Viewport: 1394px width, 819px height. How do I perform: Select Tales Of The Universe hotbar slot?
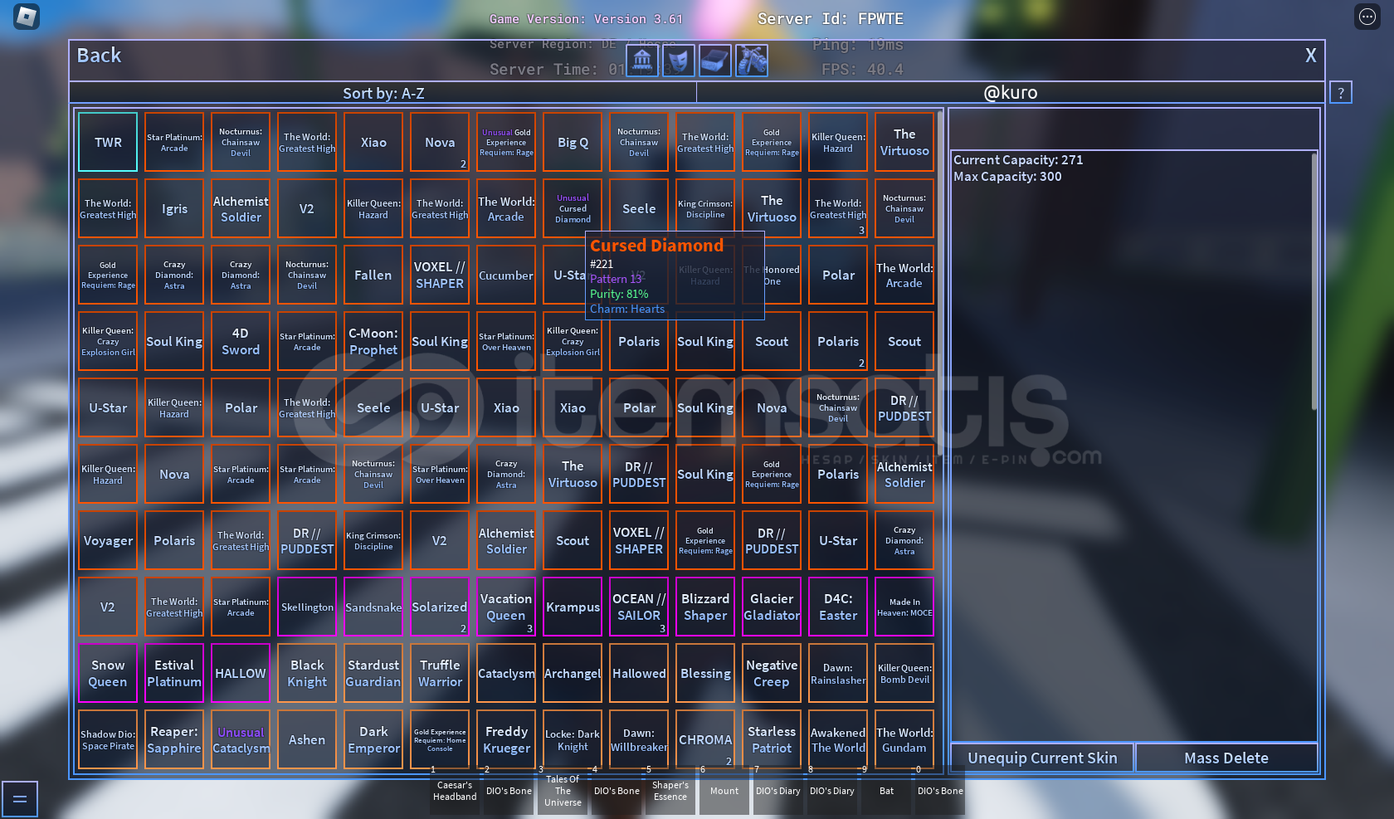[x=563, y=791]
